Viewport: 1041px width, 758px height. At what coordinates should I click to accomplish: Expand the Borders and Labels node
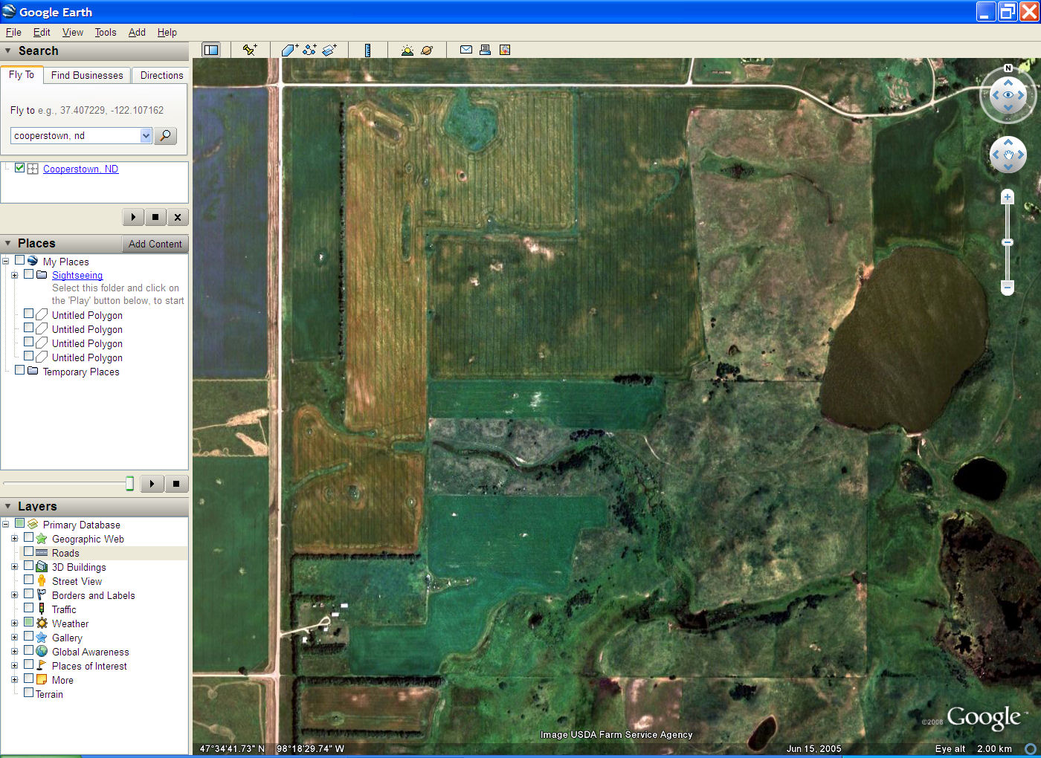(x=14, y=595)
